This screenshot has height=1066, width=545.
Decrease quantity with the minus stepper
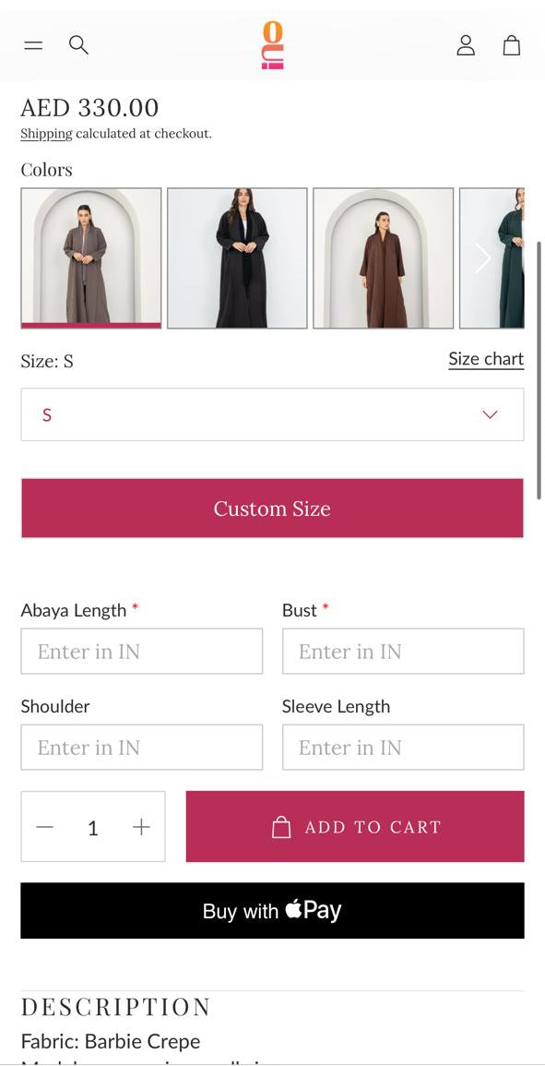pos(45,827)
